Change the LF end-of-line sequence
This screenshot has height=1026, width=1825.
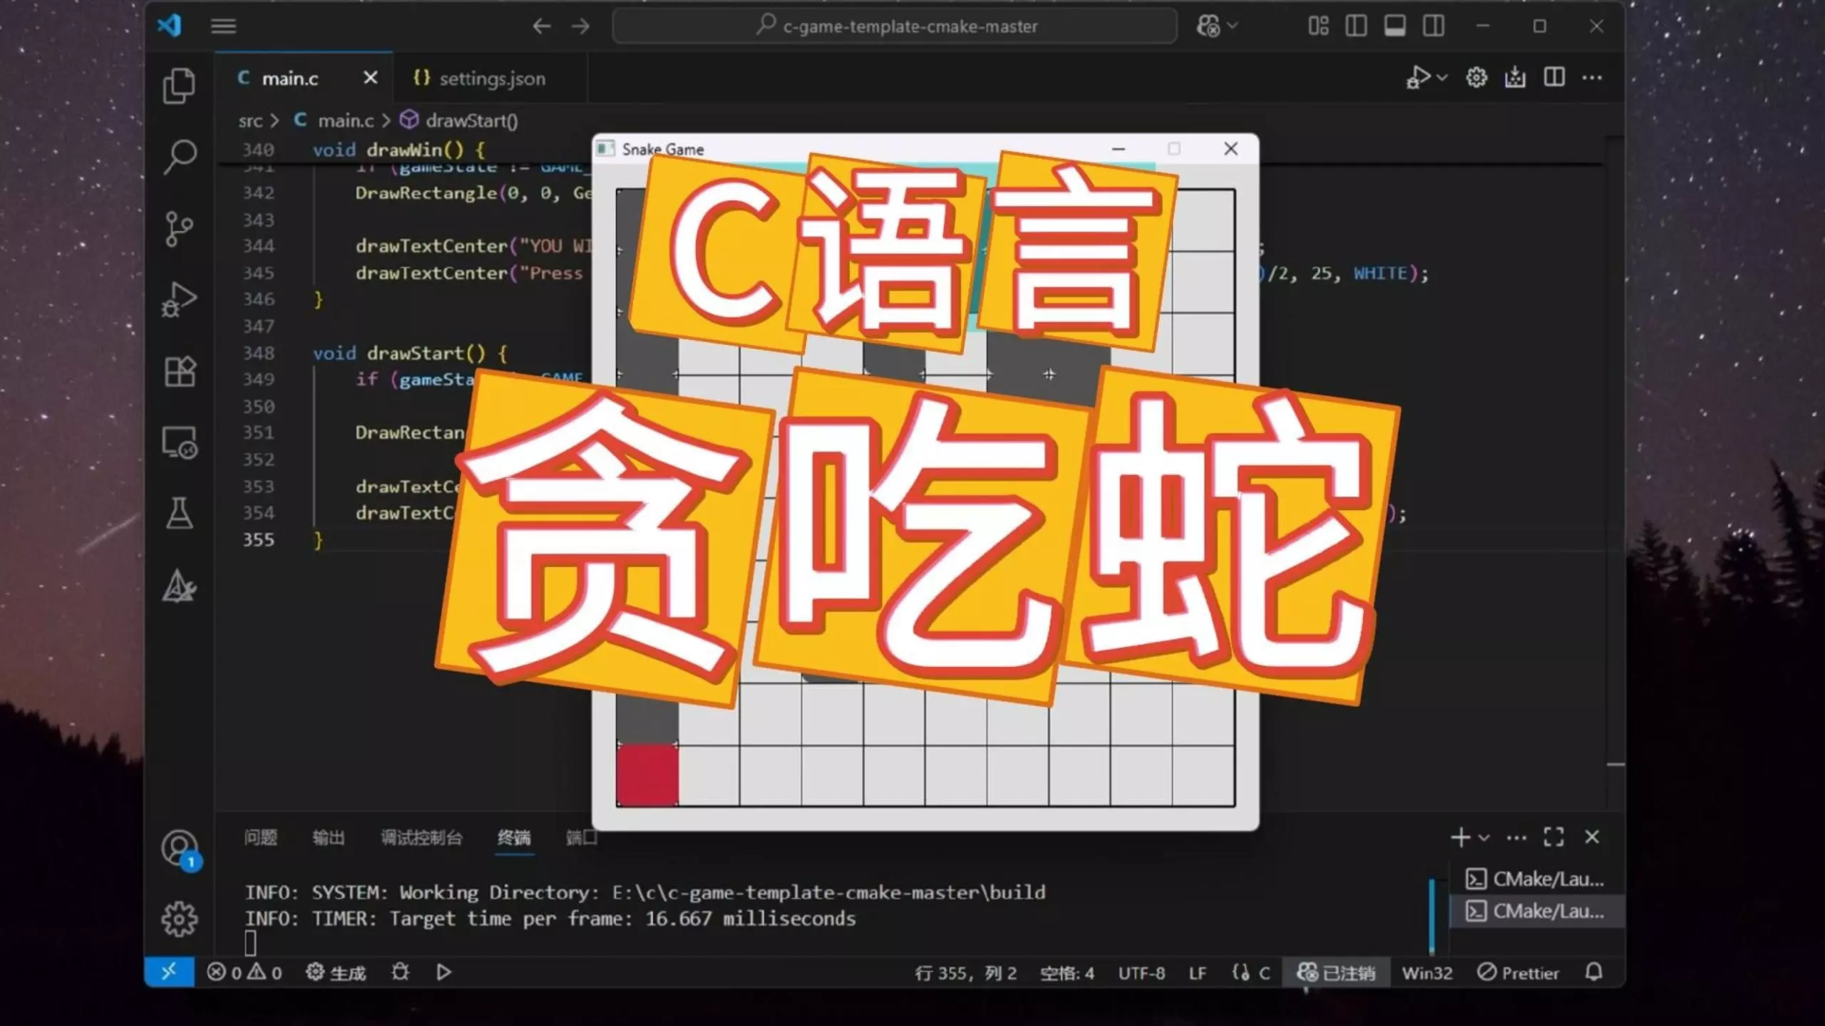pos(1198,973)
